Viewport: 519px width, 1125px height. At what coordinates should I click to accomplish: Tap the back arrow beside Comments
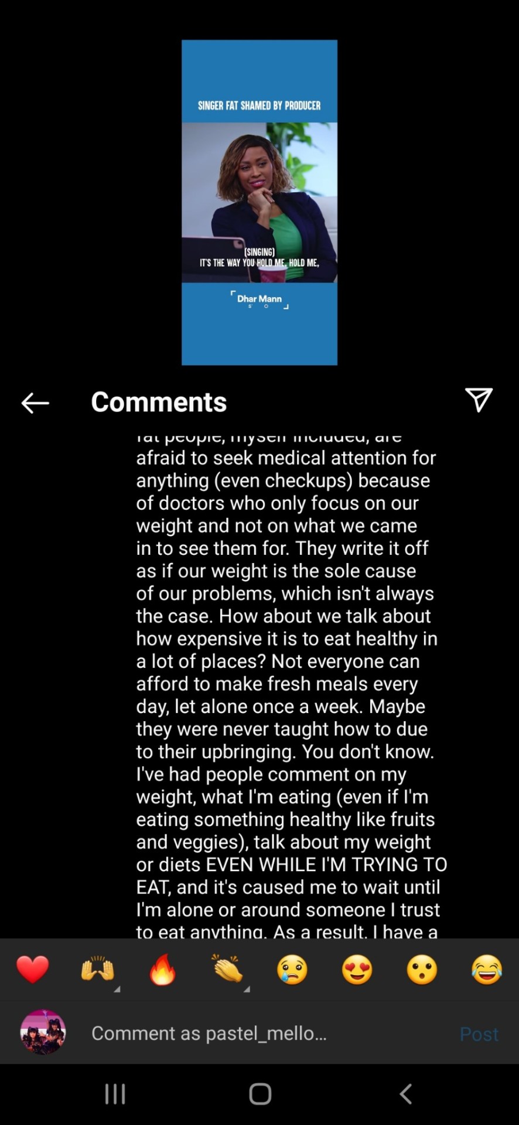coord(35,403)
